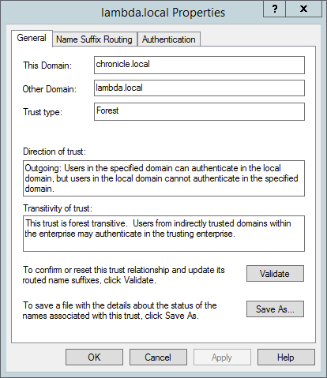Click the question mark help icon
Image resolution: width=327 pixels, height=378 pixels.
[275, 9]
